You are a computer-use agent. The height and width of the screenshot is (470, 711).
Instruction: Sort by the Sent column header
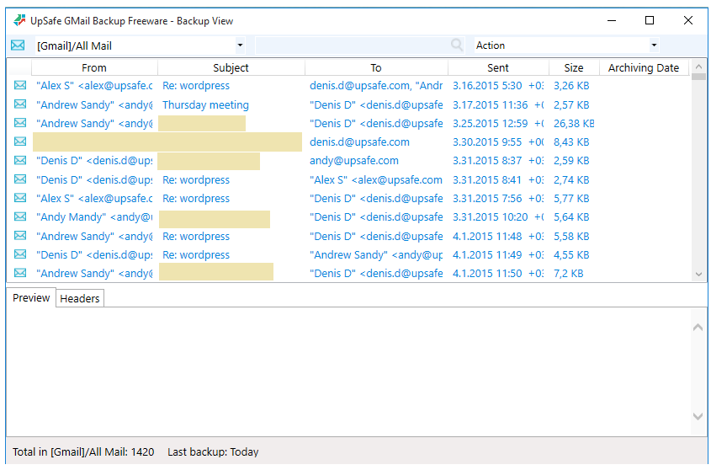pos(498,67)
